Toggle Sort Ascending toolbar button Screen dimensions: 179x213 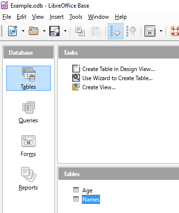point(115,31)
